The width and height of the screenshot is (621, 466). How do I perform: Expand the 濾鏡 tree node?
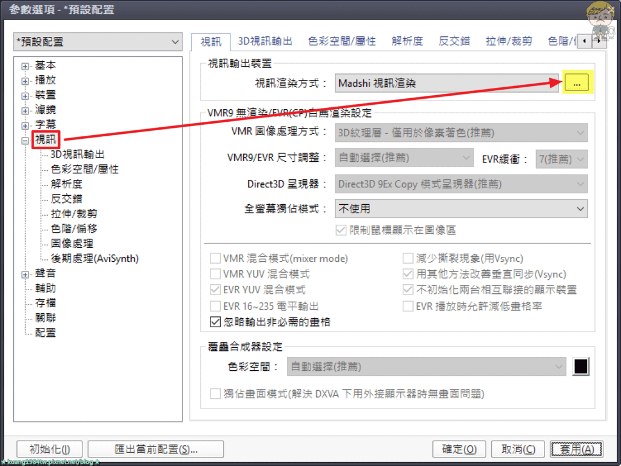pyautogui.click(x=25, y=111)
